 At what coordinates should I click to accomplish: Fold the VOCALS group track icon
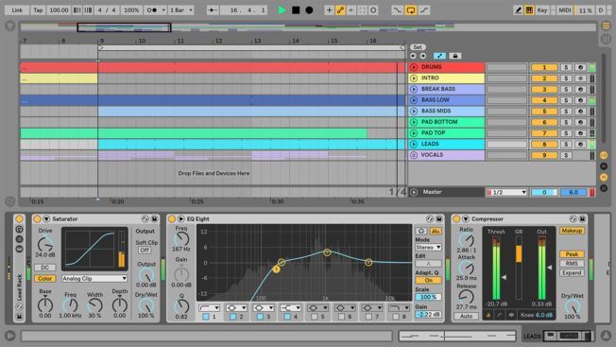point(414,155)
